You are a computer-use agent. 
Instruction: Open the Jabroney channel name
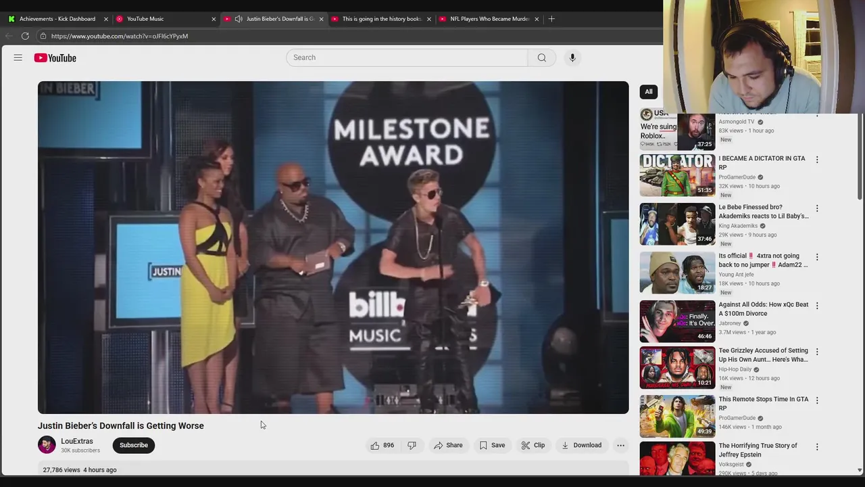click(x=730, y=323)
